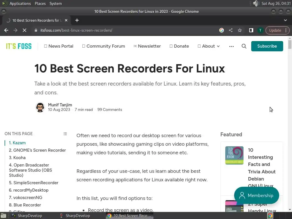This screenshot has height=219, width=292.
Task: Go back using the browser back arrow
Action: point(6,30)
